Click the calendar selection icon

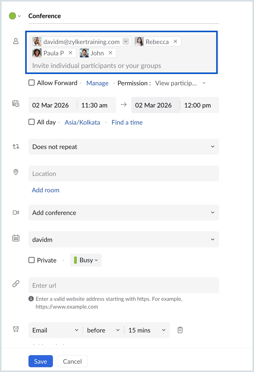point(16,238)
